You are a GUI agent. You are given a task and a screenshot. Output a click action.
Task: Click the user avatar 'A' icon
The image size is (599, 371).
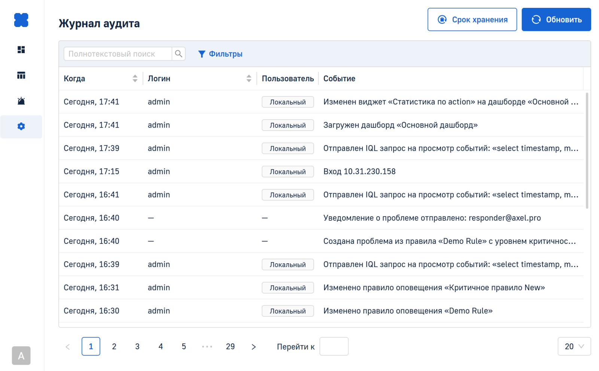click(x=21, y=356)
